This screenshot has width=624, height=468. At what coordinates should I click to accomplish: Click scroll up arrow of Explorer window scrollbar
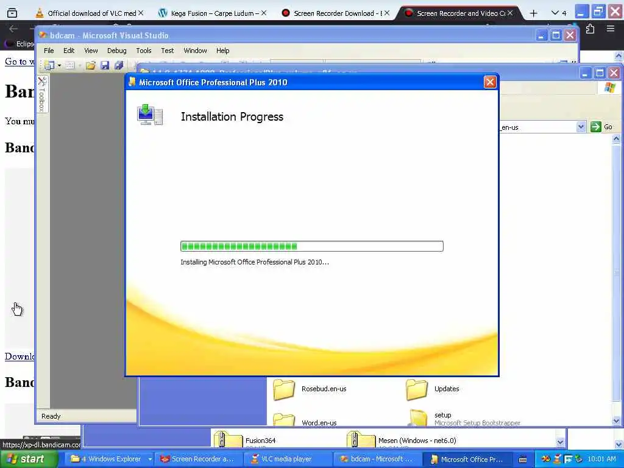(x=617, y=139)
